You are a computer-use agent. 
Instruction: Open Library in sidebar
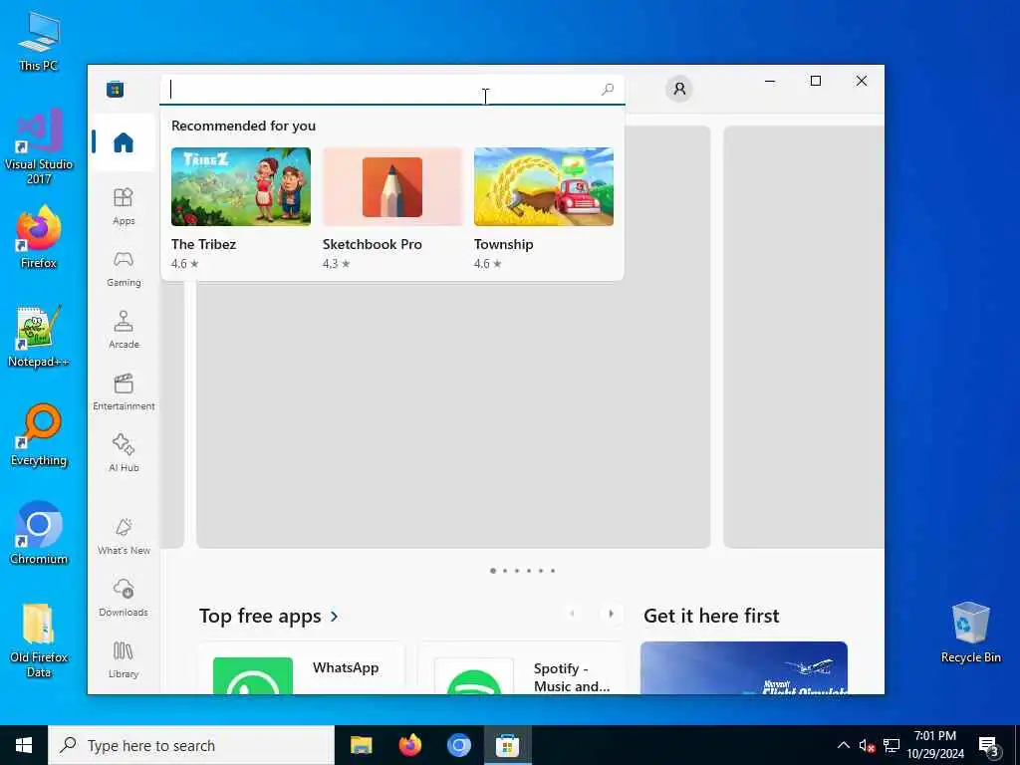[x=124, y=659]
